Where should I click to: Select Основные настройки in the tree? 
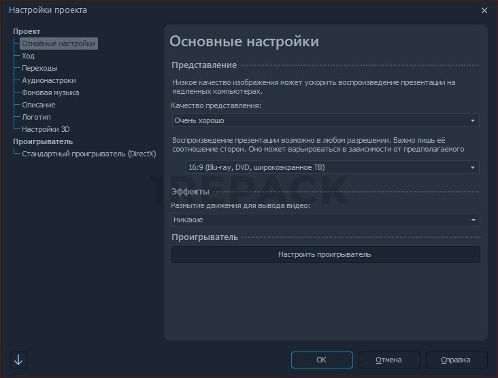tap(59, 44)
